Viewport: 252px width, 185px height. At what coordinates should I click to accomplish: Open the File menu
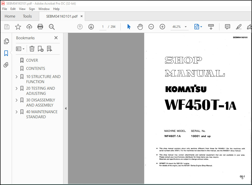pos(5,9)
